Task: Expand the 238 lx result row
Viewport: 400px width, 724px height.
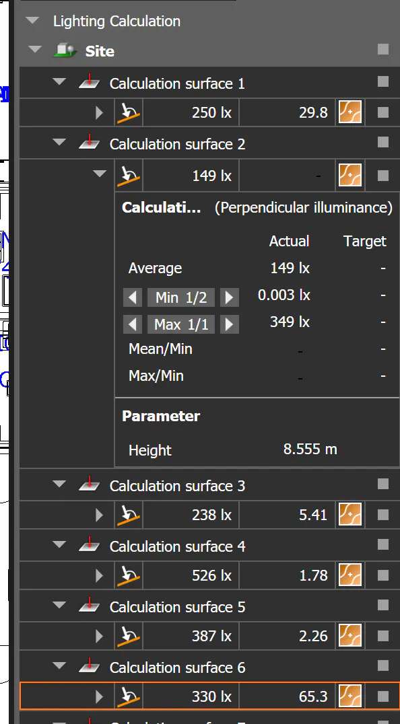Action: [x=99, y=514]
